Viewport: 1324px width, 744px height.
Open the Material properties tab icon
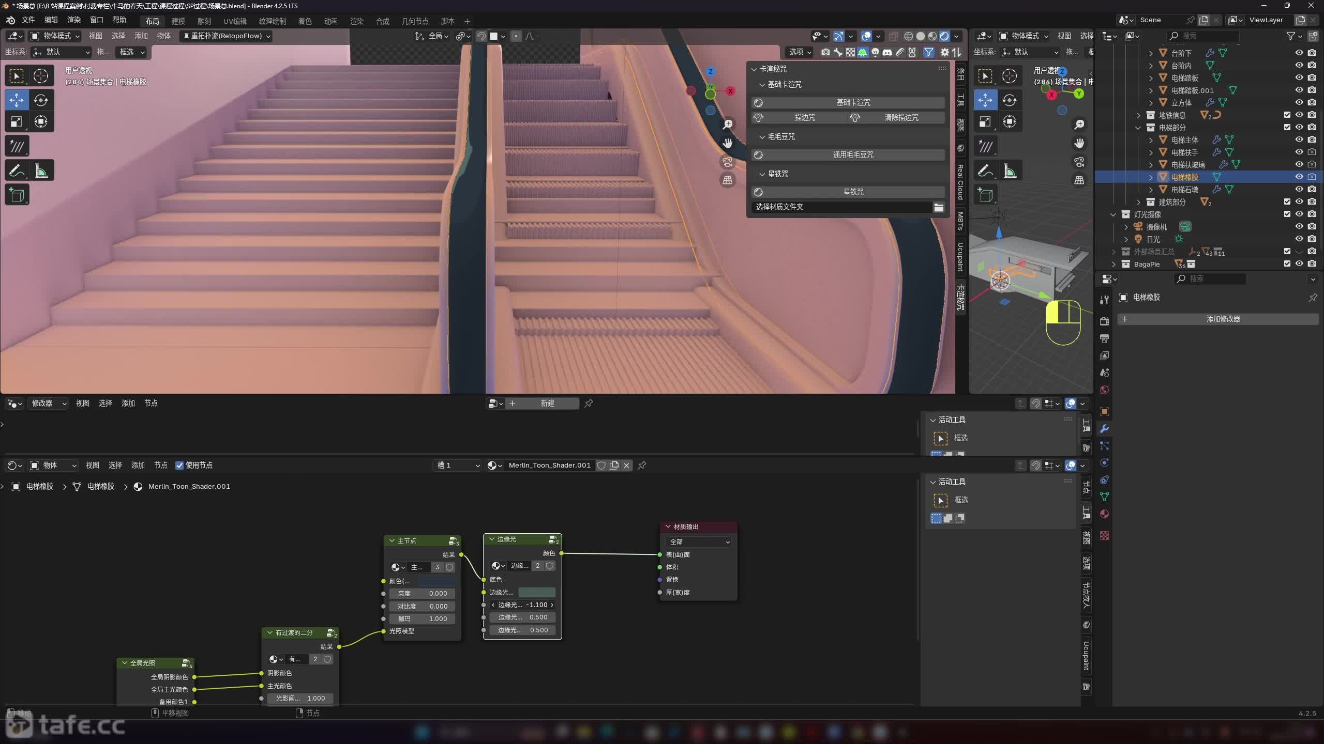click(1104, 514)
